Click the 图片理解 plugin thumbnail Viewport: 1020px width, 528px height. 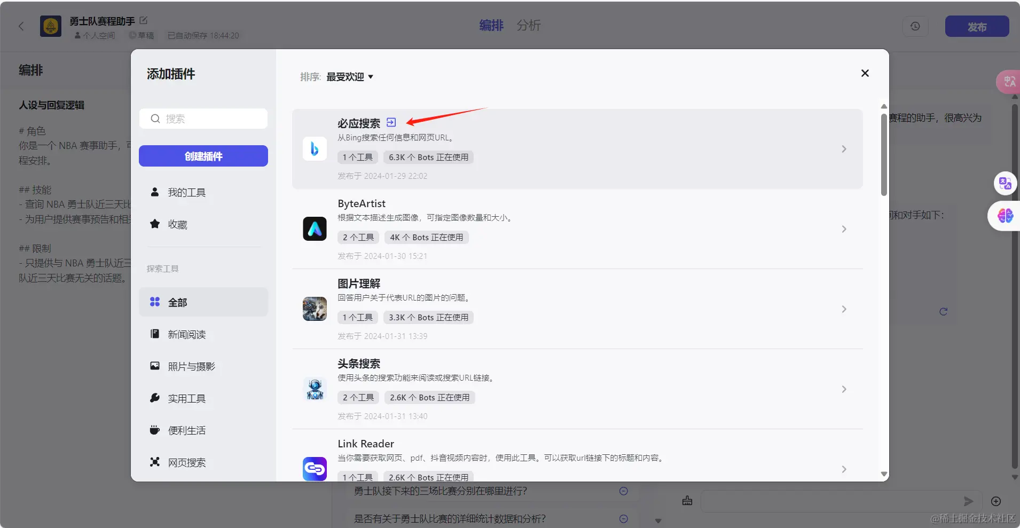[x=315, y=309]
